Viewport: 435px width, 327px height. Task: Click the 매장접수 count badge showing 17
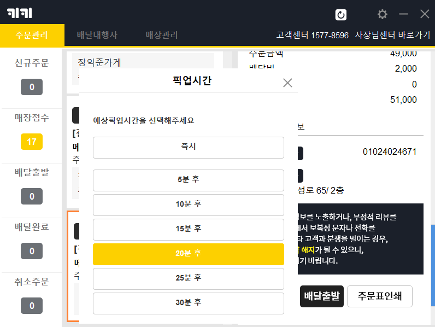click(32, 142)
